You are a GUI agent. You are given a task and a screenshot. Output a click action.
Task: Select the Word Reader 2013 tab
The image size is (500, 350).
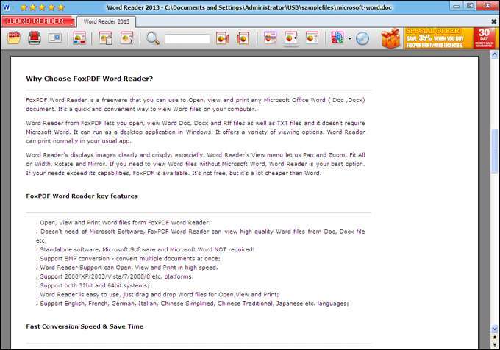tap(106, 21)
